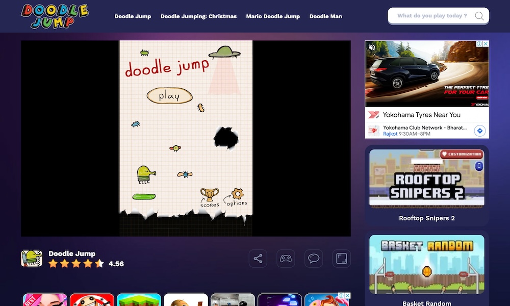
Task: Open the Basket Random game thumbnail
Action: coord(426,264)
